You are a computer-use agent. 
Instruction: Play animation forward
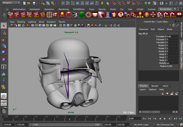point(165,119)
